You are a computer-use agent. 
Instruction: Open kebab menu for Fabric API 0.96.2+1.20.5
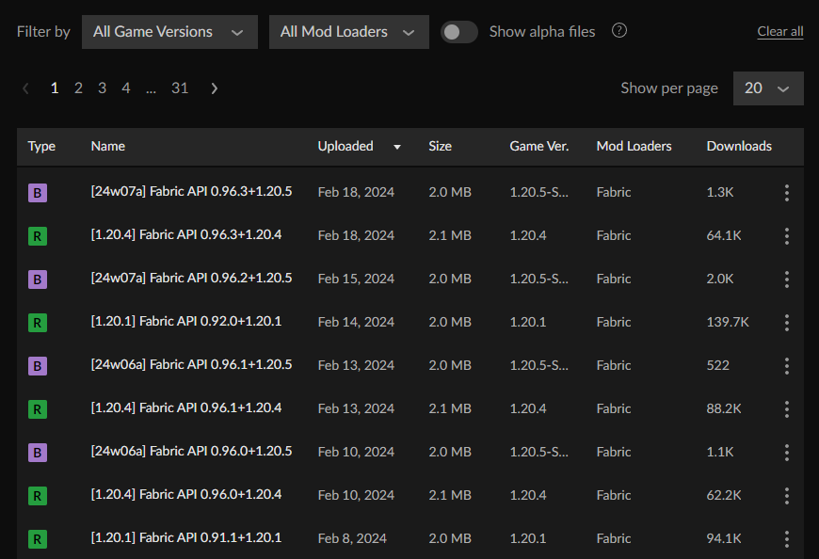(x=787, y=279)
